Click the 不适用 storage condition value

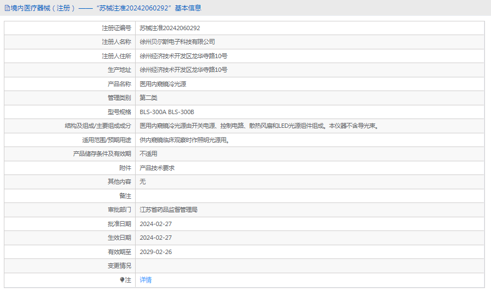[148, 154]
